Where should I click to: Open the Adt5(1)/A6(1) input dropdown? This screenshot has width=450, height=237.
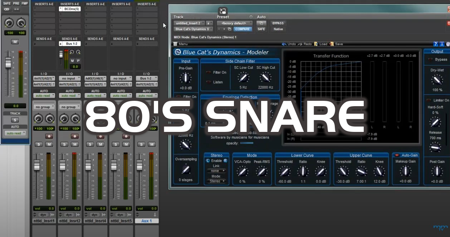pyautogui.click(x=96, y=78)
